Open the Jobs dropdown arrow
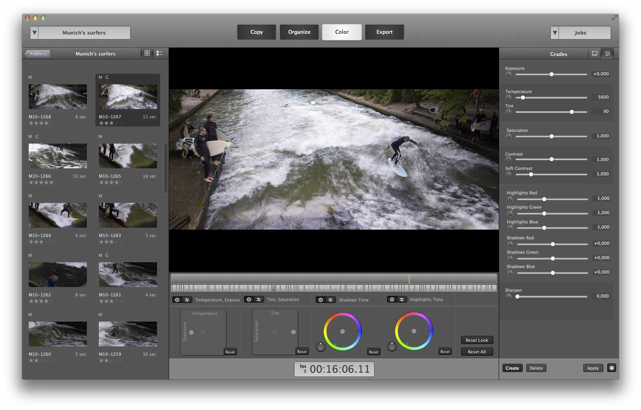This screenshot has height=410, width=641. pos(555,33)
